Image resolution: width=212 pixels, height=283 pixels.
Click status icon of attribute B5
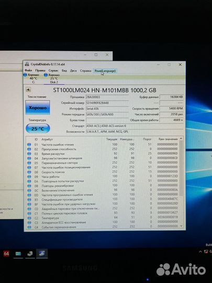pyautogui.click(x=29, y=200)
